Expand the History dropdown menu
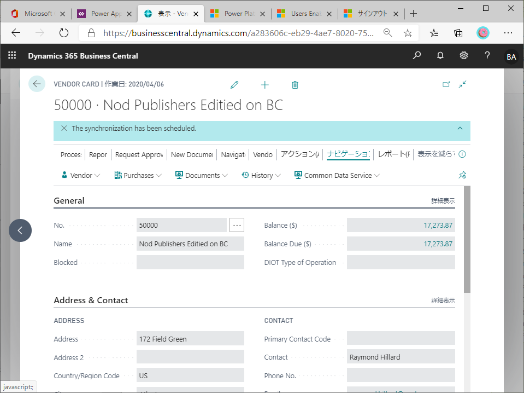Viewport: 524px width, 393px height. click(261, 175)
